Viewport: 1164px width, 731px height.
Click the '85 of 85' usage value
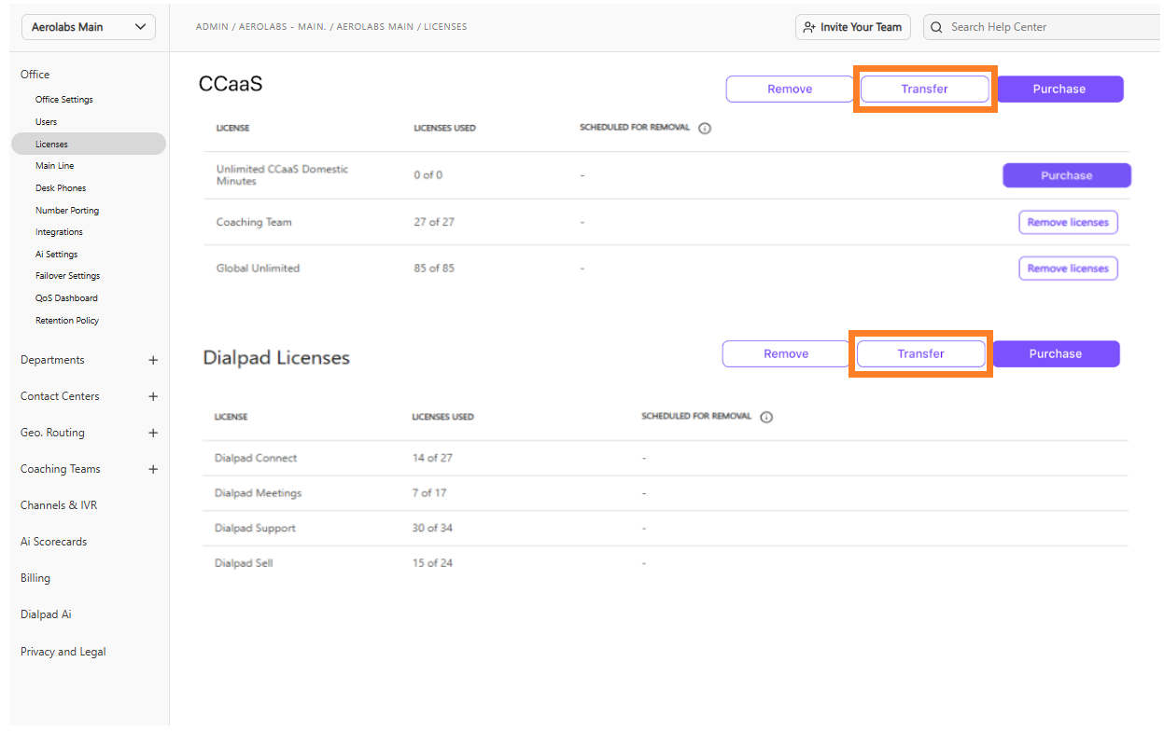click(434, 269)
